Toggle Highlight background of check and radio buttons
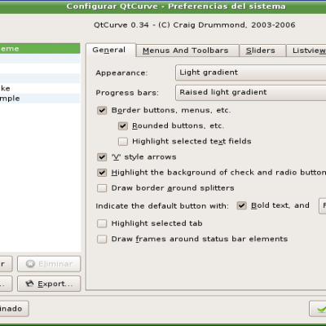The image size is (326, 326). click(102, 173)
